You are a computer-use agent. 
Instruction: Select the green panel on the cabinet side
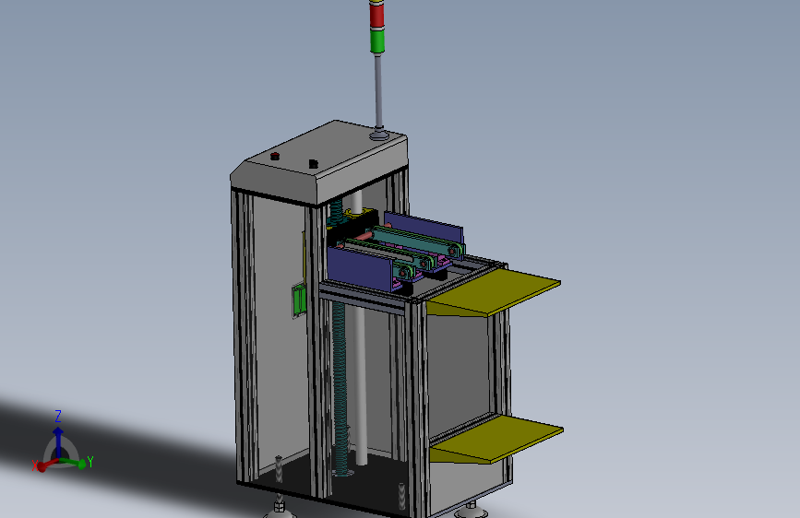coord(298,300)
